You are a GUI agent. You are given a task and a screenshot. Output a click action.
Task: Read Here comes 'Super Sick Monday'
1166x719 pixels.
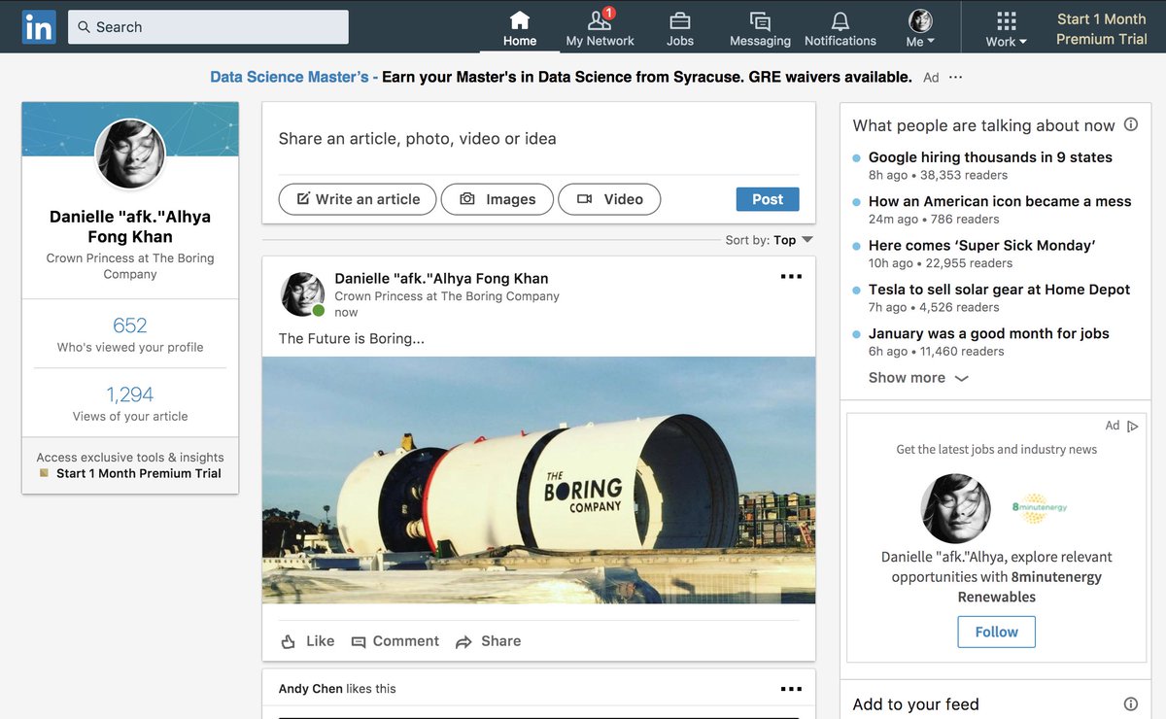(x=981, y=246)
